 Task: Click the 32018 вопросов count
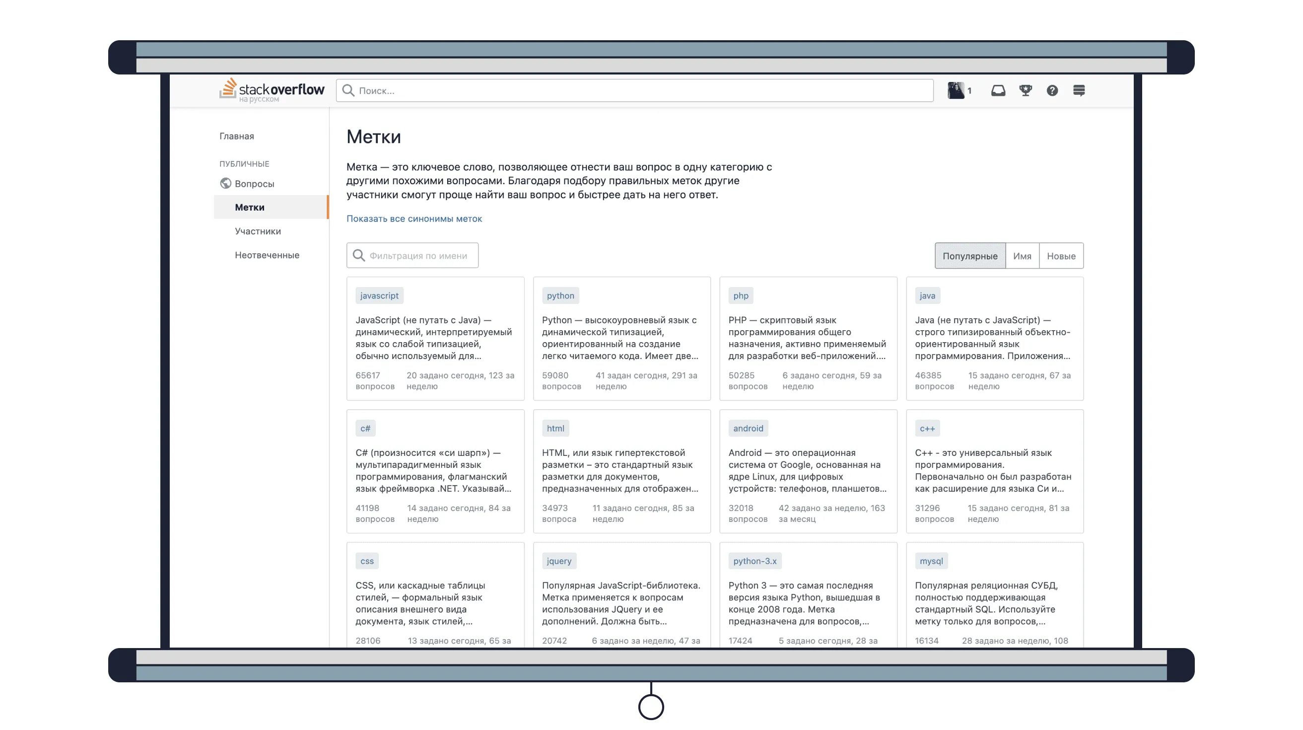[x=748, y=513]
